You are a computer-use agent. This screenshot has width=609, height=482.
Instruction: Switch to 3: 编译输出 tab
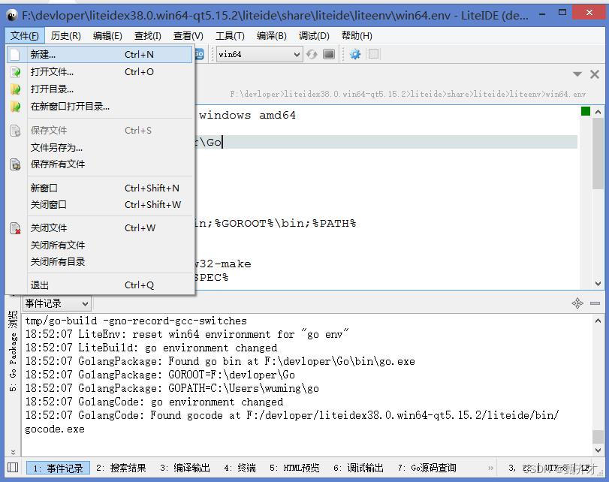(185, 468)
